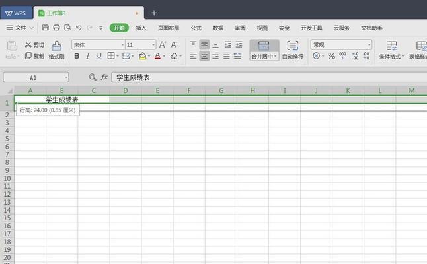The image size is (427, 264).
Task: Open the number format 常规 dropdown
Action: click(x=369, y=45)
